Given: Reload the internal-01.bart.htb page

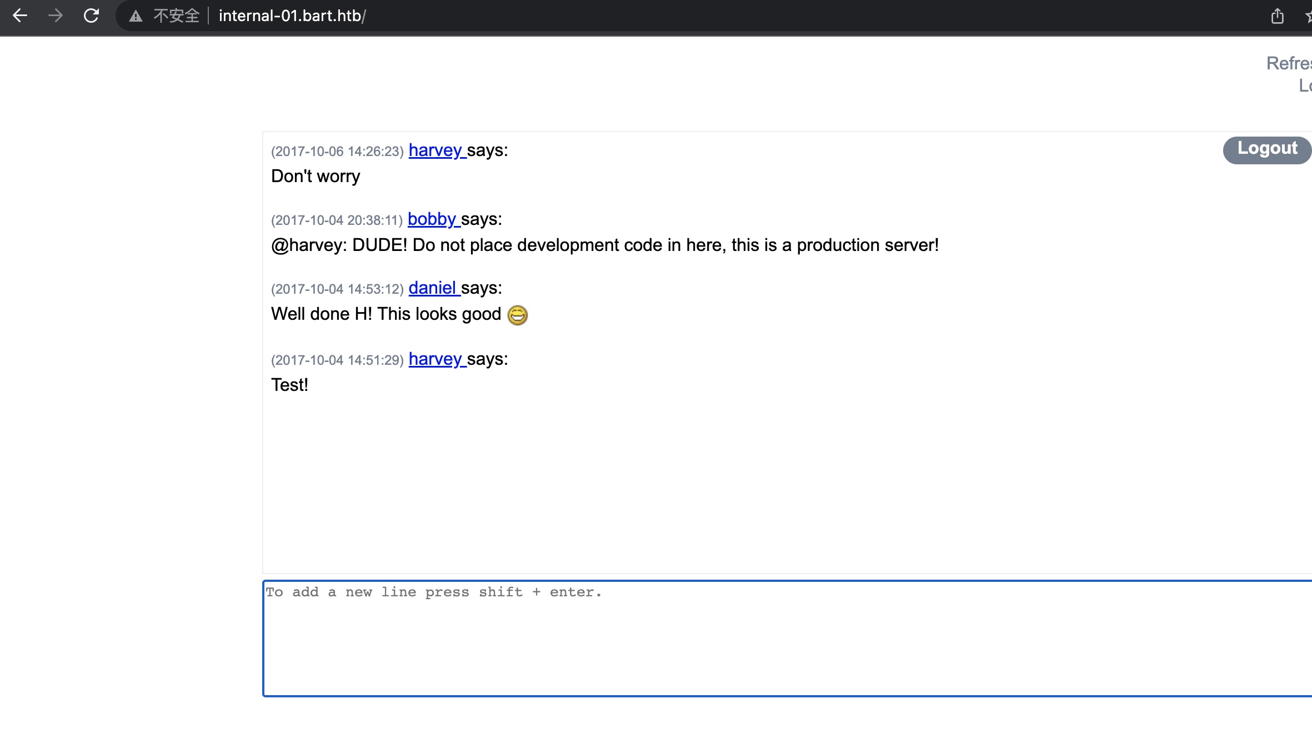Looking at the screenshot, I should 91,16.
